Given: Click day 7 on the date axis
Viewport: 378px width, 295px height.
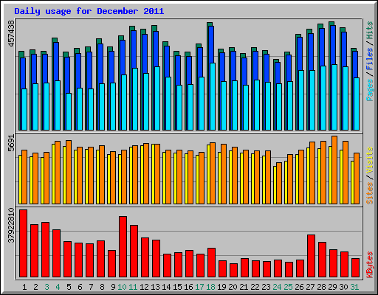Looking at the screenshot, I should 91,287.
